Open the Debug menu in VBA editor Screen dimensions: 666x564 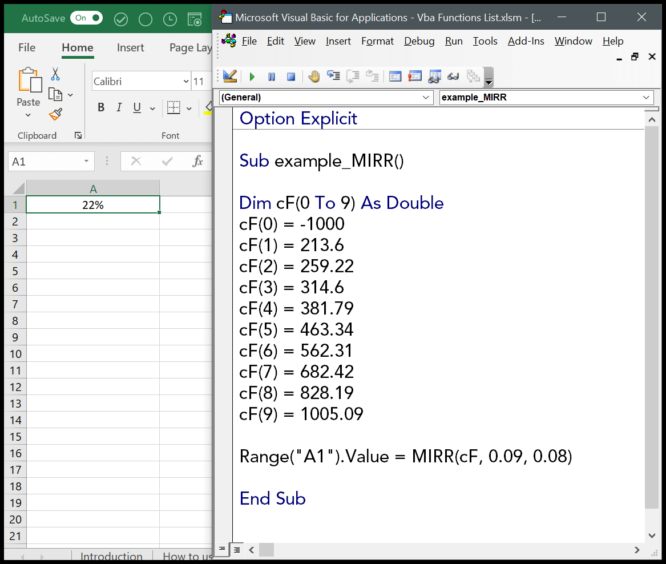pos(419,41)
